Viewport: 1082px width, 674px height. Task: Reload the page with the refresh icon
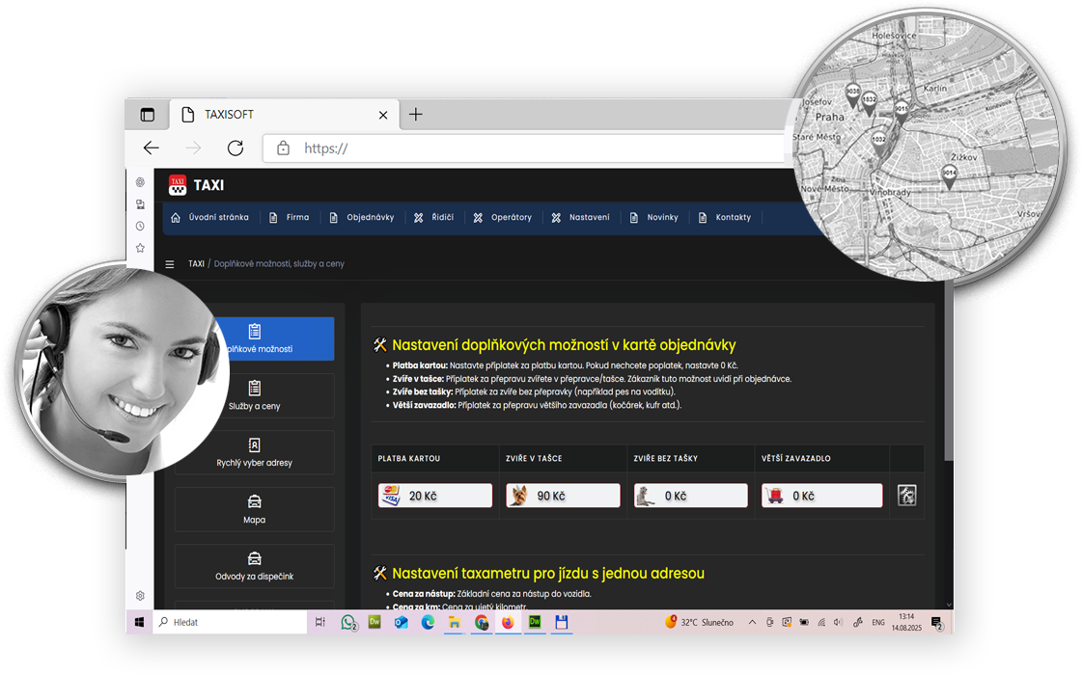236,148
